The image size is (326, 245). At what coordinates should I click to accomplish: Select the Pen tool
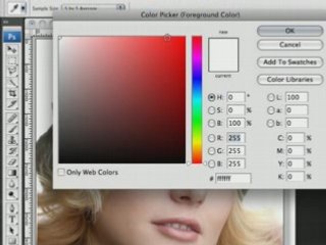pyautogui.click(x=12, y=208)
